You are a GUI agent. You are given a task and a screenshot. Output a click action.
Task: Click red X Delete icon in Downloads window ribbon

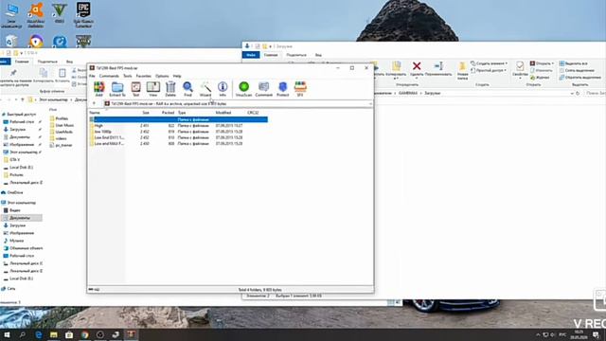[417, 69]
